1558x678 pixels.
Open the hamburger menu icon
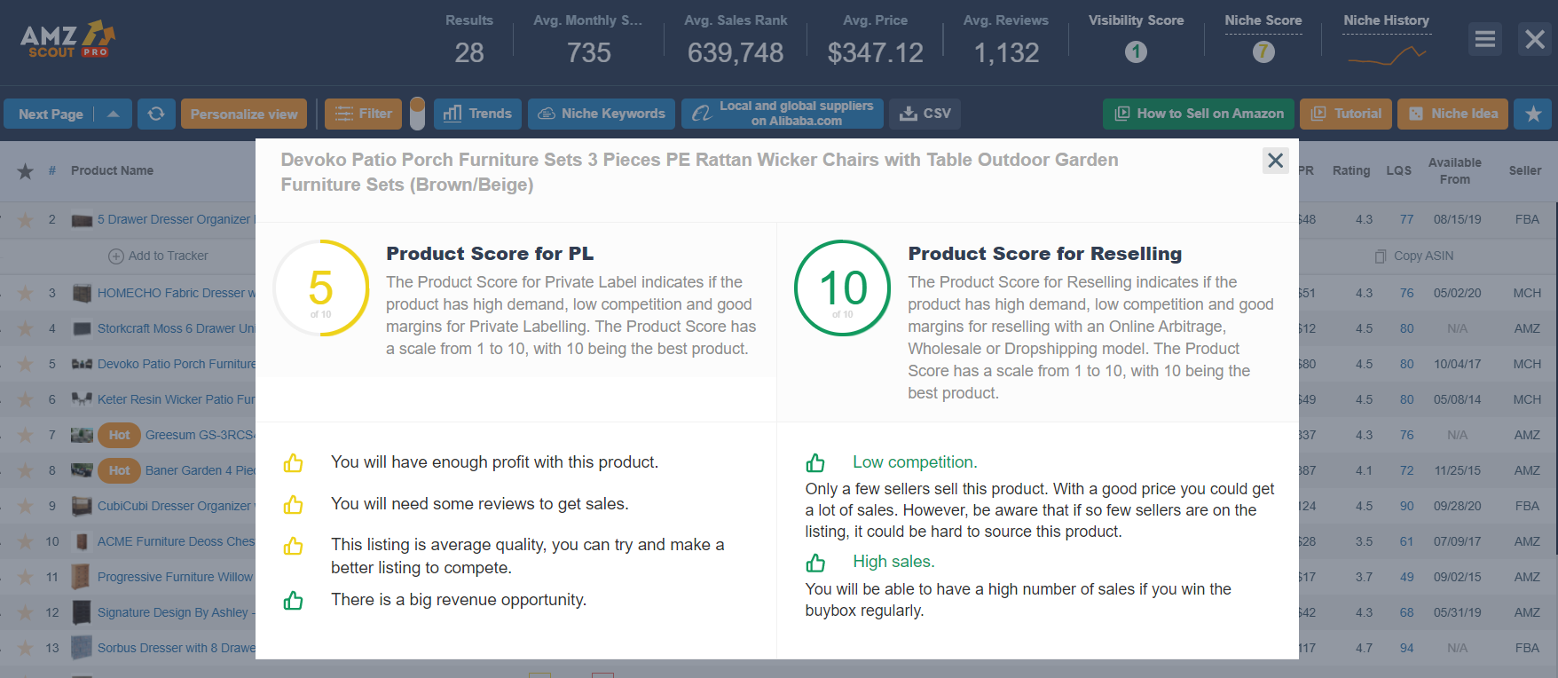(1484, 39)
